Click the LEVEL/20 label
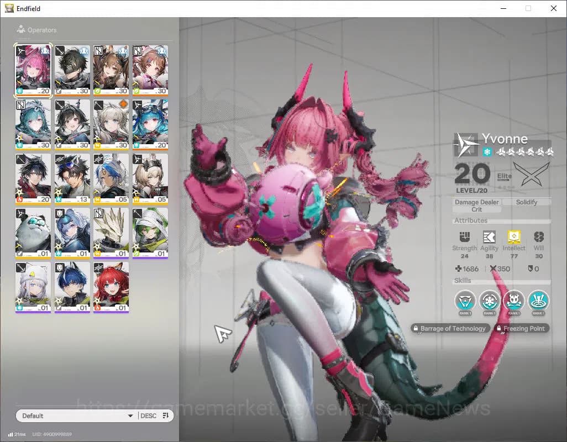Viewport: 567px width, 442px height. 471,191
